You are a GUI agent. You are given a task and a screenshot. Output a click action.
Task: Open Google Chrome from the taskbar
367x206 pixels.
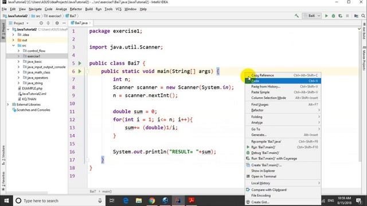152,201
